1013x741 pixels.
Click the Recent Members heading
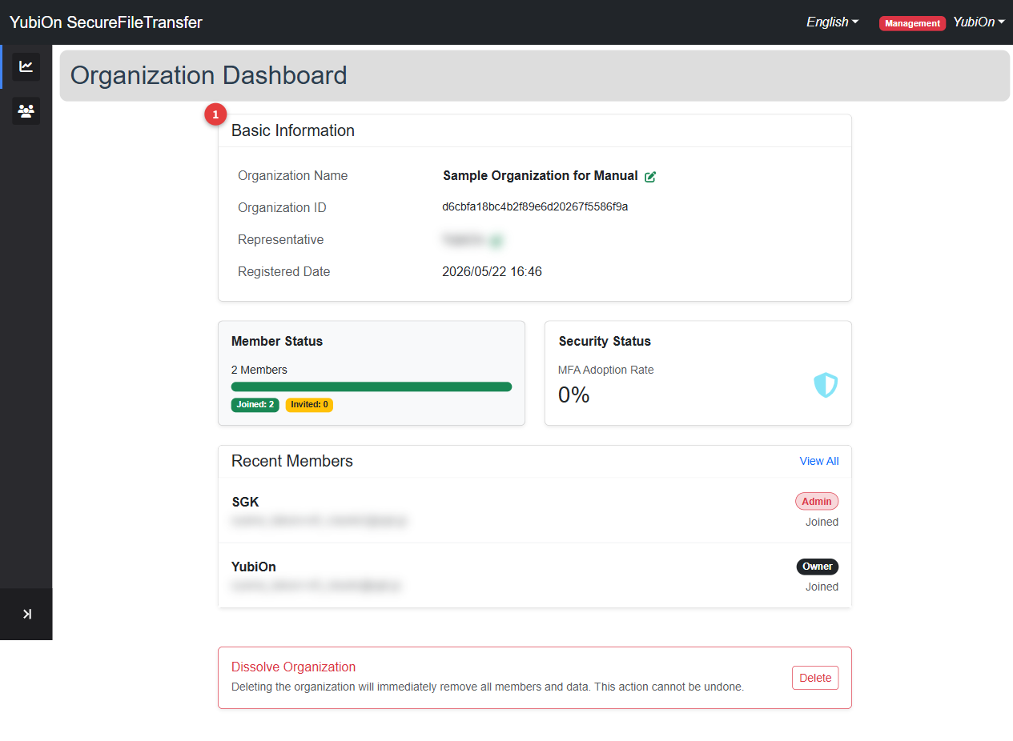coord(292,461)
